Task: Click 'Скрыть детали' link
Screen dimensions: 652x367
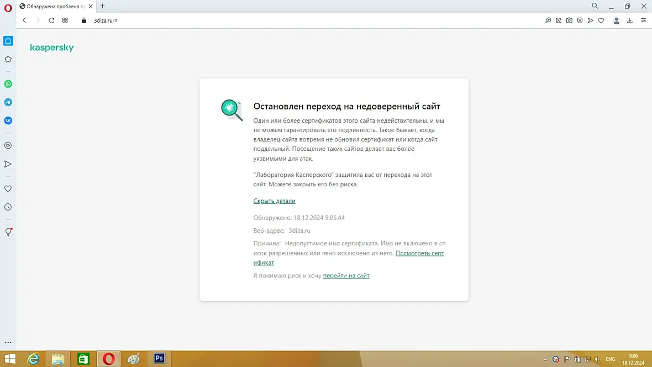Action: [x=274, y=201]
